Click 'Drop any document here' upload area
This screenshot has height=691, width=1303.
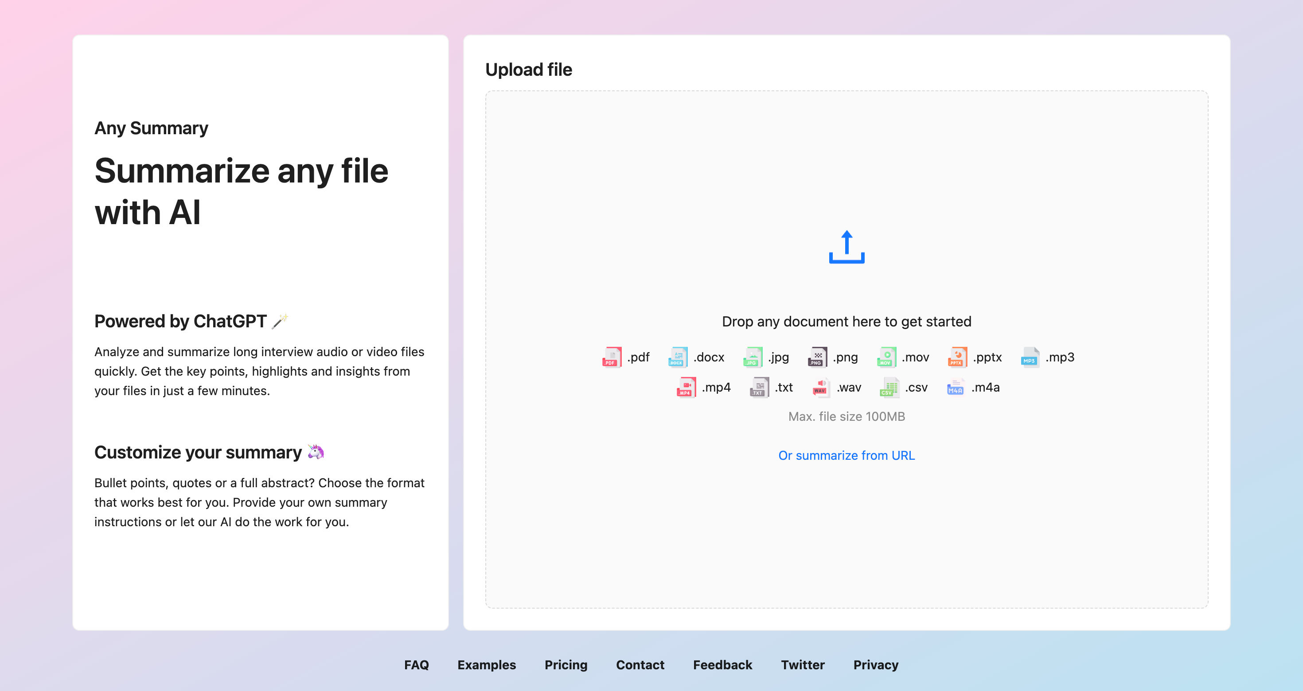(846, 322)
